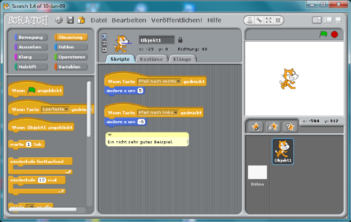Screen dimensions: 351x222
Task: Collapse the yellow comment with triangle
Action: [x=110, y=135]
